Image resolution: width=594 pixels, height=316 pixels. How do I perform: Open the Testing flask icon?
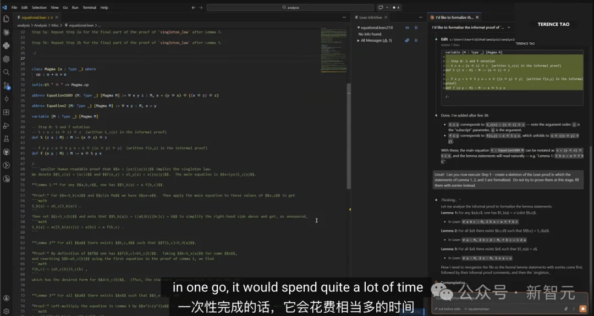[6, 139]
